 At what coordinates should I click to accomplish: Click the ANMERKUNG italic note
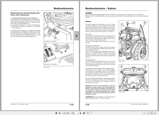coord(100,97)
